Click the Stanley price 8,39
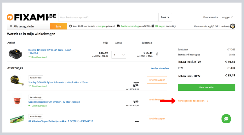This screenshot has height=135, width=244. click(135, 86)
